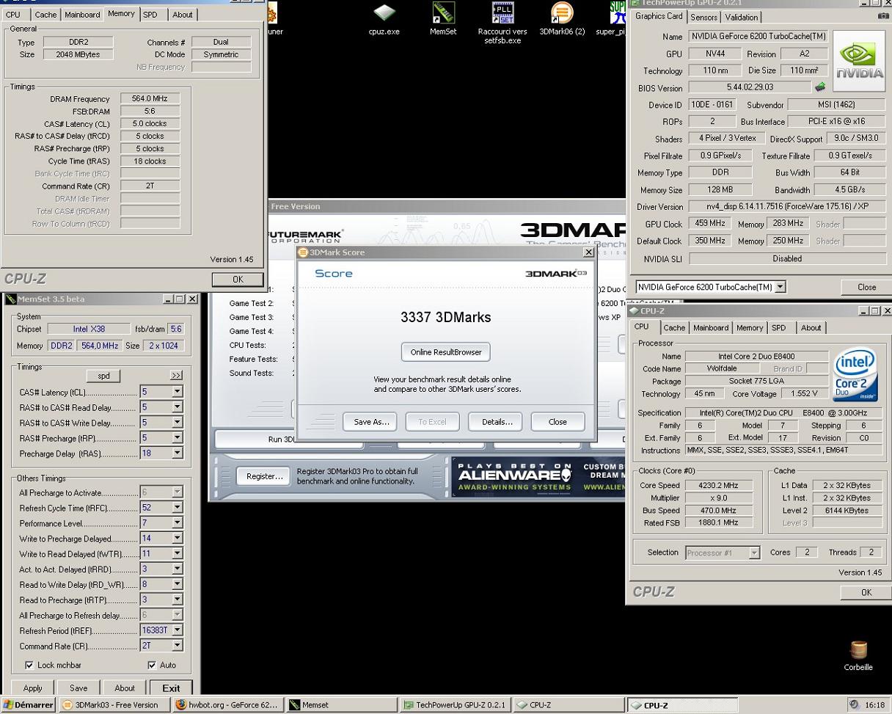This screenshot has height=714, width=892.
Task: Open Act. to Act. Delayed (tRRD) dropdown
Action: [x=177, y=569]
